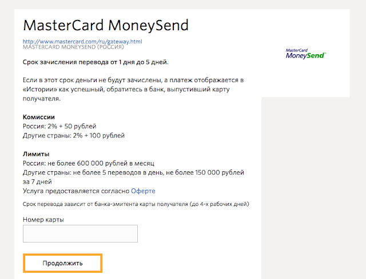Click the Лимиты heading
The image size is (366, 279).
pyautogui.click(x=36, y=154)
